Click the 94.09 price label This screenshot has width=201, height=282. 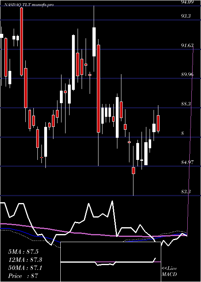click(187, 2)
